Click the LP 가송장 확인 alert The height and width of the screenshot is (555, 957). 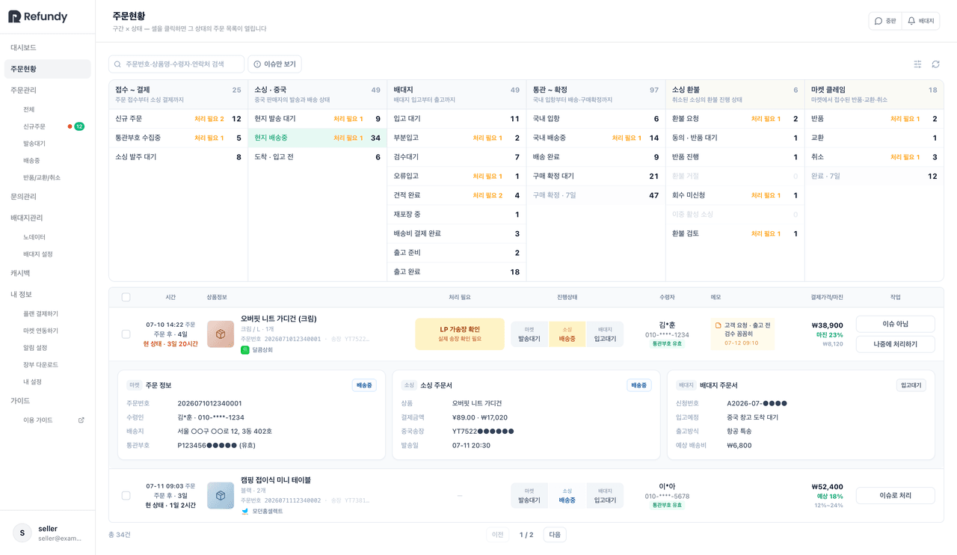pos(460,334)
